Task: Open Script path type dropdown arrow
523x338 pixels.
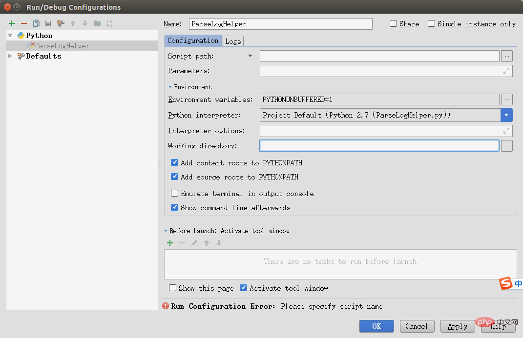Action: [250, 56]
